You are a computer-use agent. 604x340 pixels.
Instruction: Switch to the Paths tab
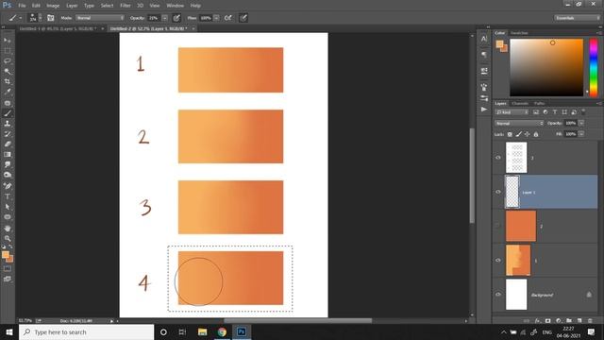pyautogui.click(x=539, y=103)
